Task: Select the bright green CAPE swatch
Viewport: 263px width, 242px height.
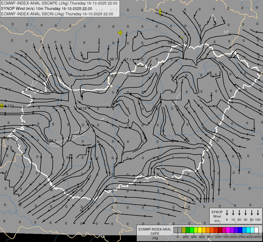Action: coord(192,230)
